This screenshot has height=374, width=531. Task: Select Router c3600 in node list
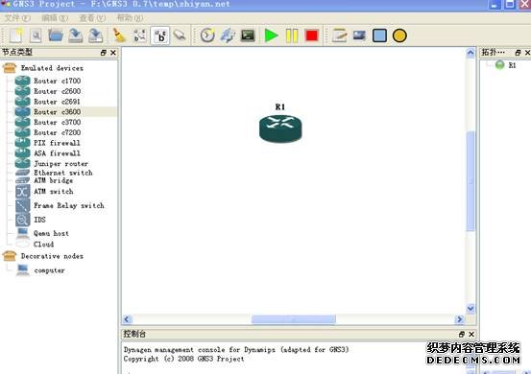coord(58,112)
